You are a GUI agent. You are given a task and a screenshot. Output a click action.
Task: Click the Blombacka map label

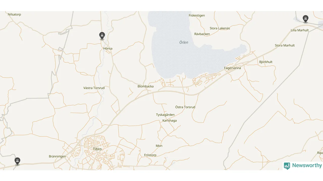coord(146,86)
